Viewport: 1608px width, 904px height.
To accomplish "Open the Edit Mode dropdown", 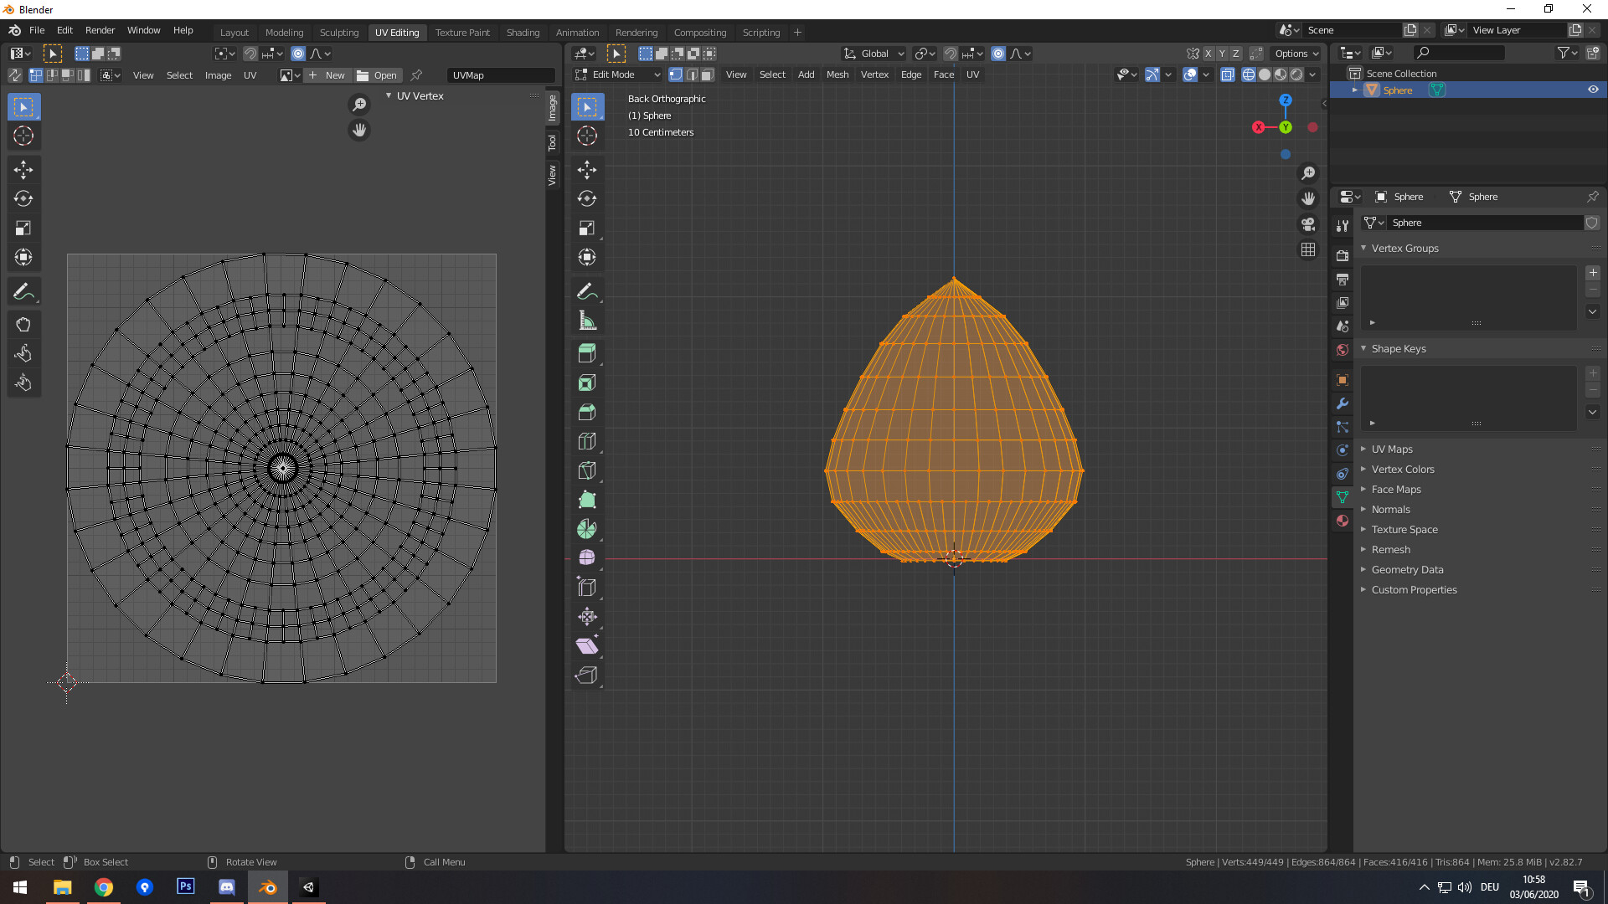I will 617,74.
